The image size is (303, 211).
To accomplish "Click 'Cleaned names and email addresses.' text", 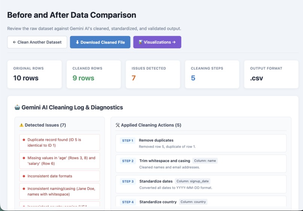I will tap(170, 167).
